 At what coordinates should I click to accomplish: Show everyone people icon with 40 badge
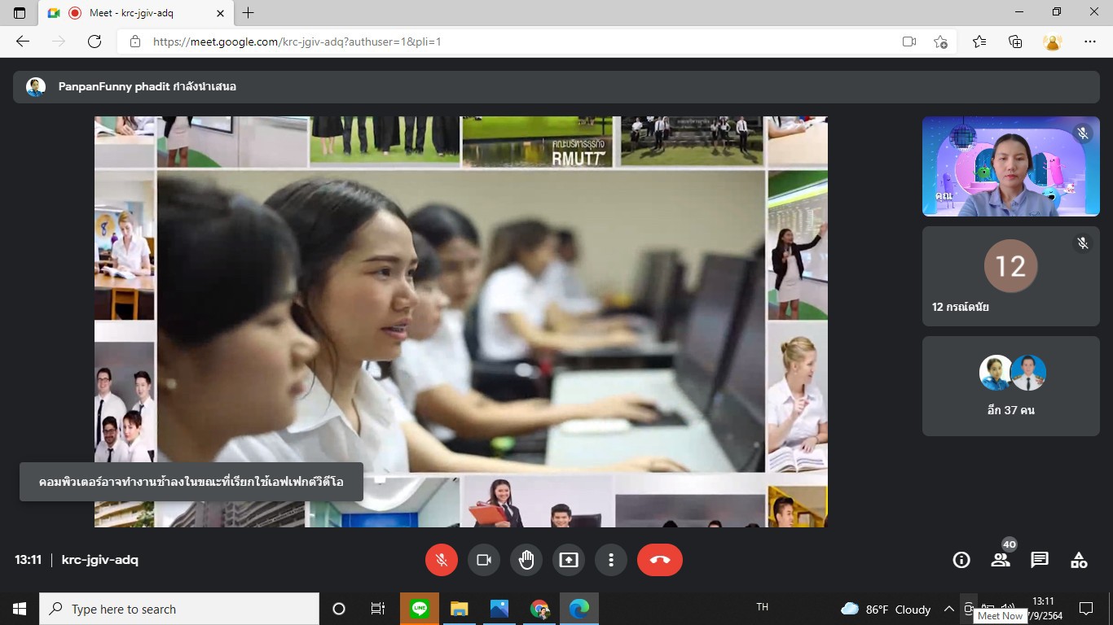1001,560
